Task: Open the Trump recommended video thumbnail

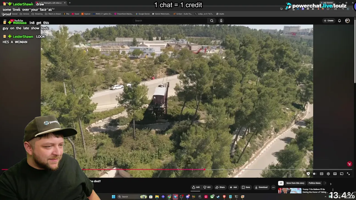Action: [x=290, y=191]
